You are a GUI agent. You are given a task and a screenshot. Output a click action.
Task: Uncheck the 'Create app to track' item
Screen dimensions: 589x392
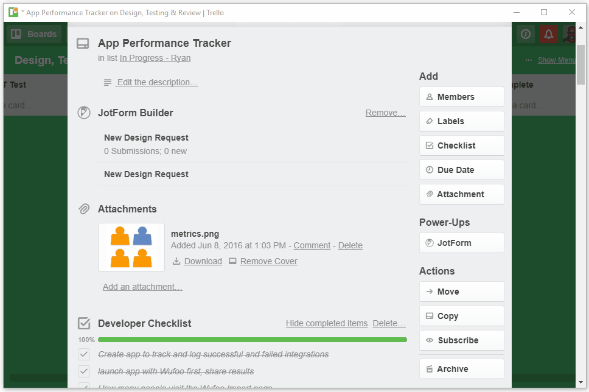[84, 354]
